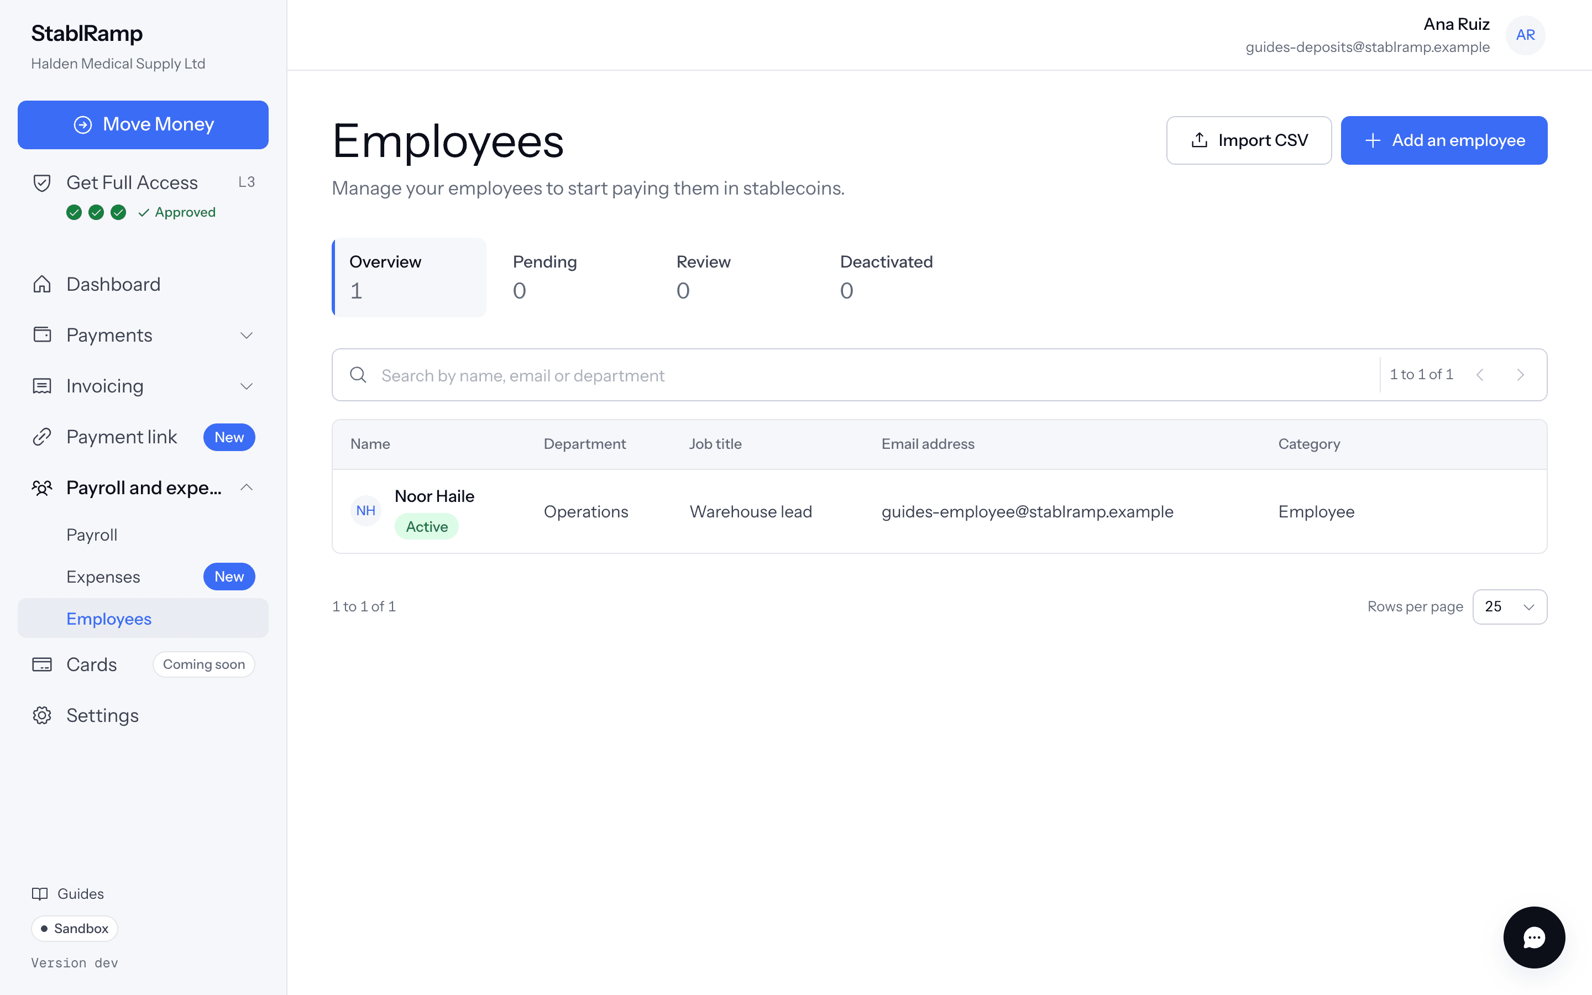1592x995 pixels.
Task: Click the Employee category cell
Action: 1316,511
